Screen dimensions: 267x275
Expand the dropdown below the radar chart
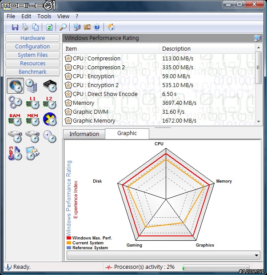pyautogui.click(x=256, y=255)
